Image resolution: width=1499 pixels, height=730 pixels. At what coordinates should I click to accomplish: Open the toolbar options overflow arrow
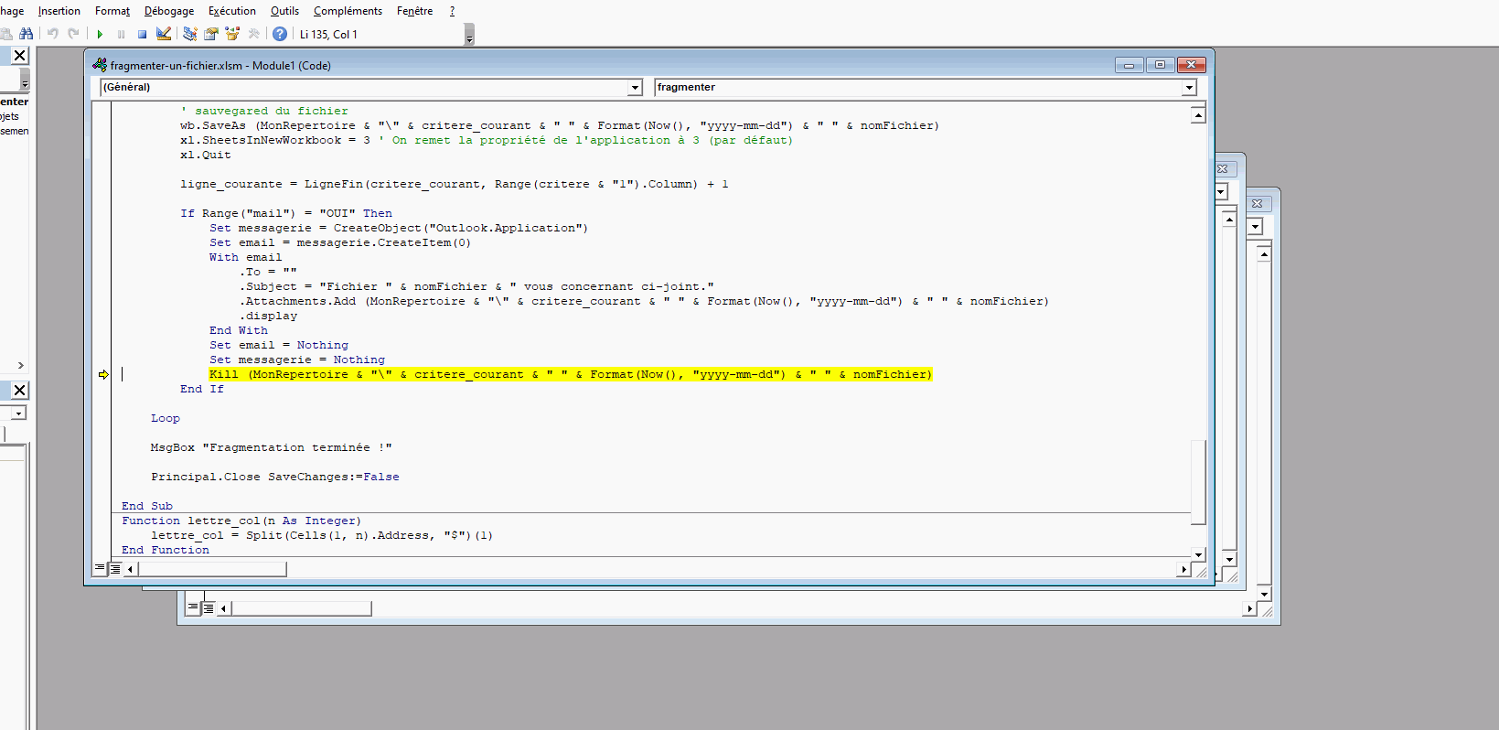click(469, 36)
